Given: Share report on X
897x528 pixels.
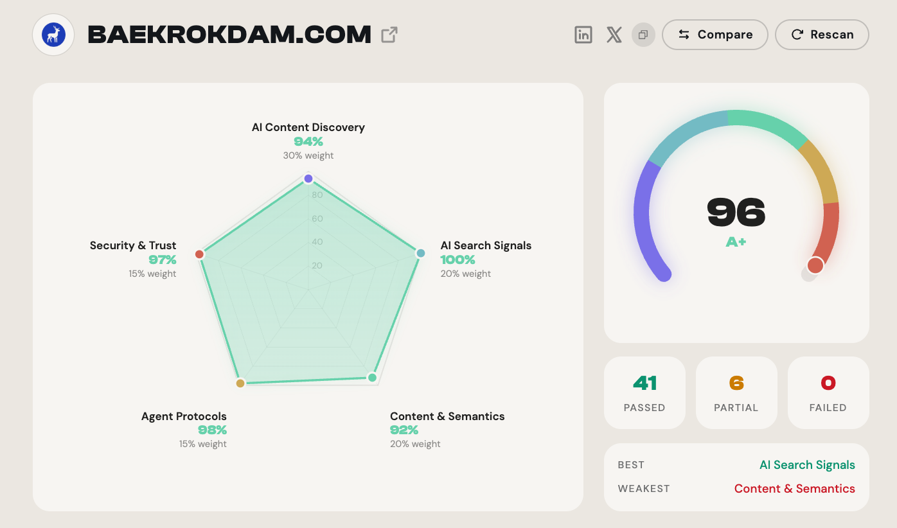Looking at the screenshot, I should (x=614, y=35).
